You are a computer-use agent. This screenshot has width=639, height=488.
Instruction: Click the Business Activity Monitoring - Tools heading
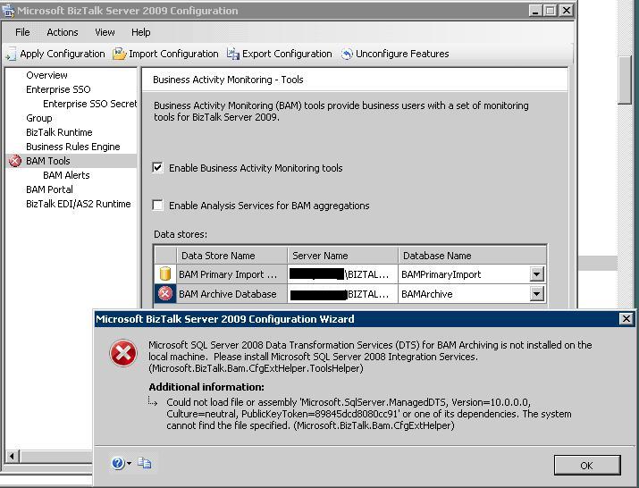228,80
